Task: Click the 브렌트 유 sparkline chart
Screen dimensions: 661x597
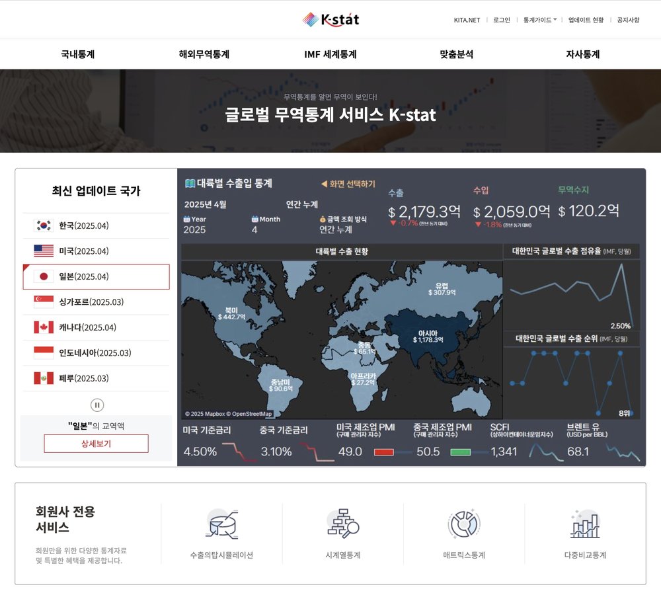Action: (x=623, y=452)
